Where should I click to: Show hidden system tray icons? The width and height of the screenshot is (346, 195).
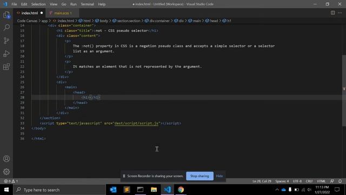pos(277,190)
